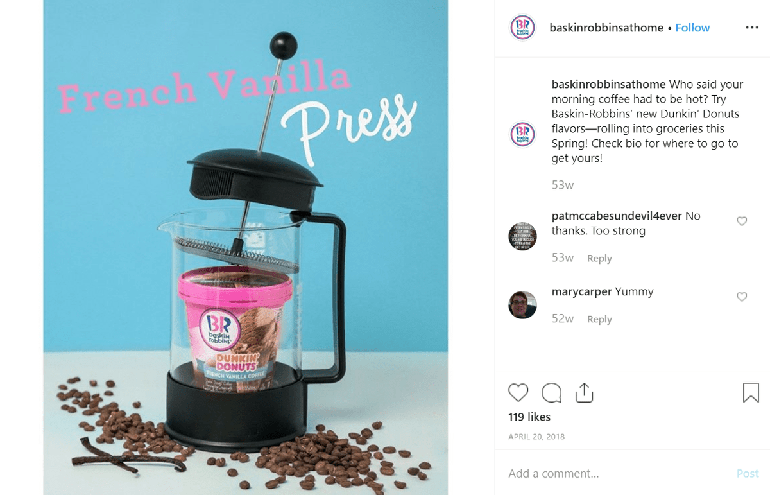
Task: Open baskinrobbinsathome username in header
Action: click(x=606, y=28)
